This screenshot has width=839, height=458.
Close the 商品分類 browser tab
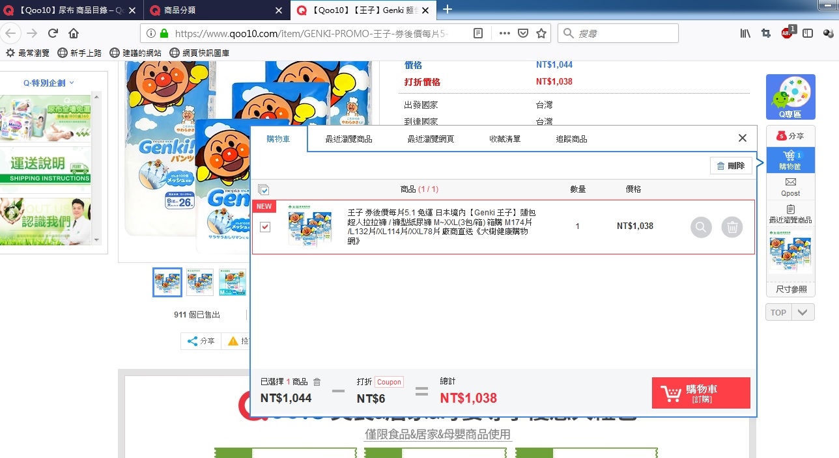coord(279,10)
